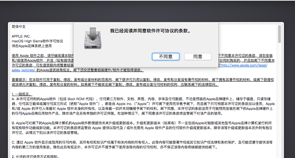
Task: Click the 同意 (Agree) button
Action: 198,56
